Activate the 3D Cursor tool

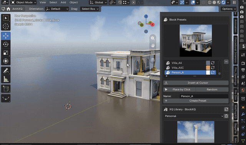(x=6, y=26)
